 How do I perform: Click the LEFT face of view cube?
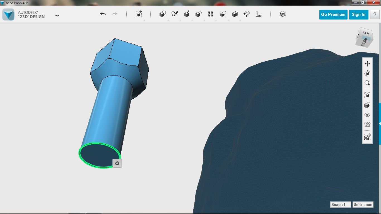(x=366, y=33)
